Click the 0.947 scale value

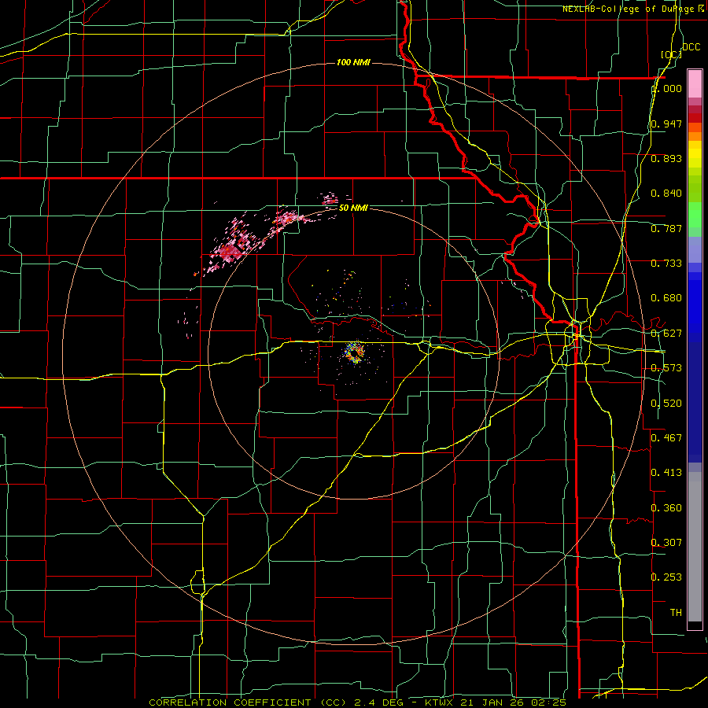click(x=666, y=124)
